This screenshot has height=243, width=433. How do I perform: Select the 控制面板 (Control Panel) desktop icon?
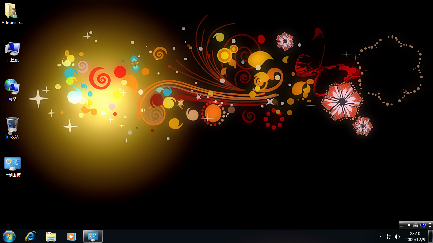click(13, 167)
